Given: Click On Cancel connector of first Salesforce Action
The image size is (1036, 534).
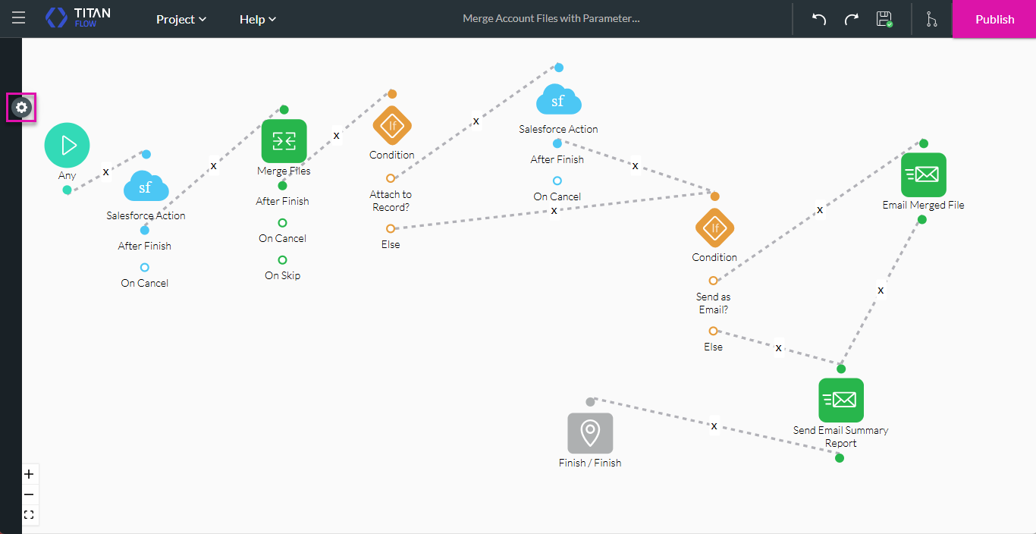Looking at the screenshot, I should click(x=145, y=267).
